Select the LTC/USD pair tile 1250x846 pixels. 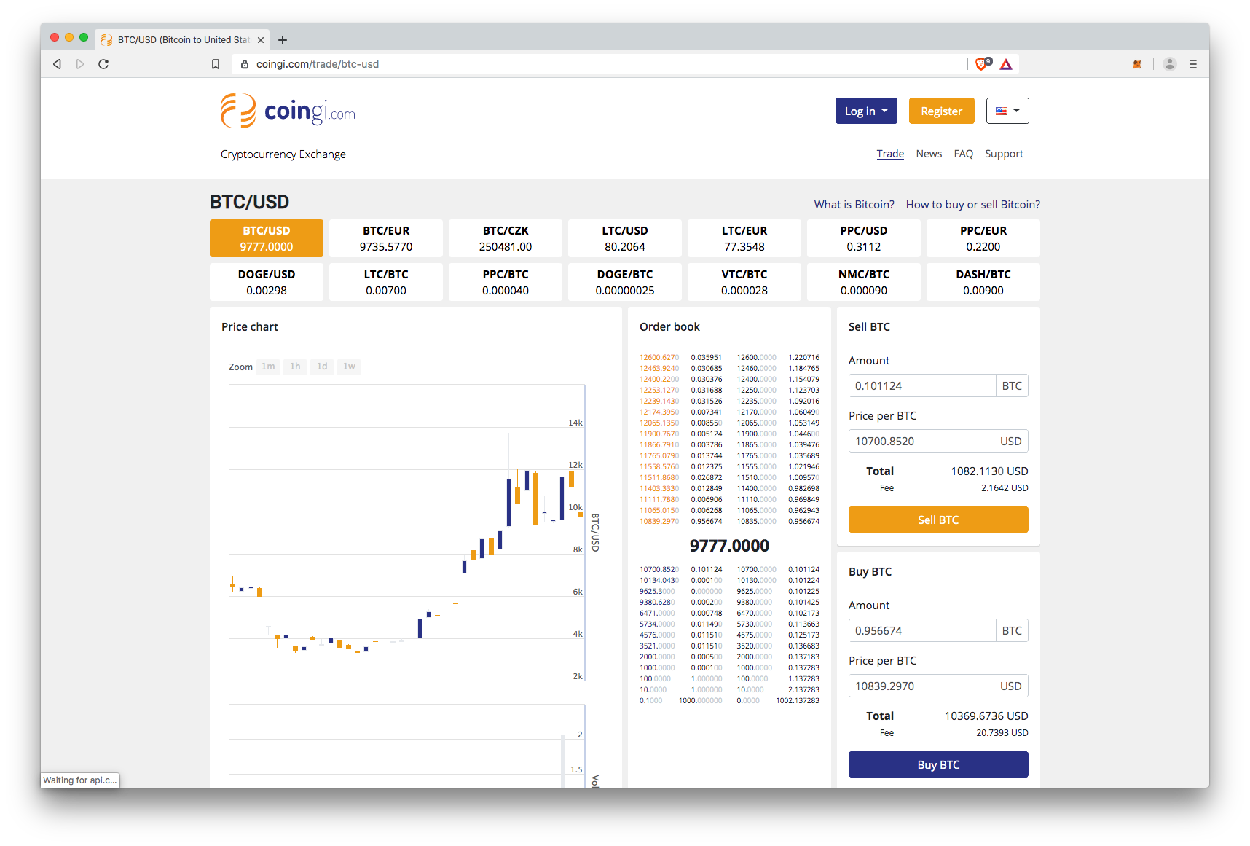click(625, 238)
